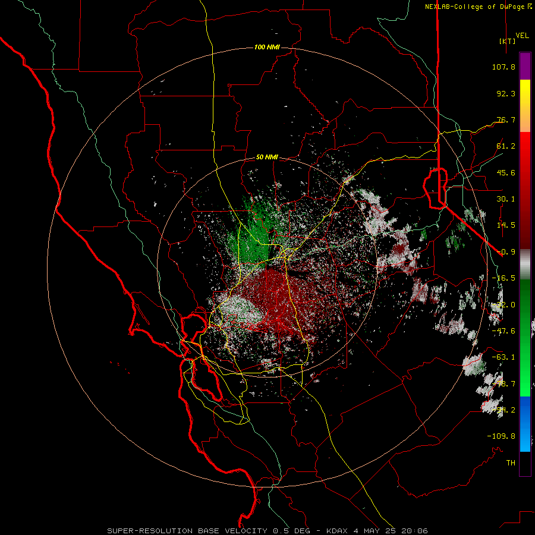Click the 50 NMI range ring label
This screenshot has height=535, width=535.
(x=267, y=158)
